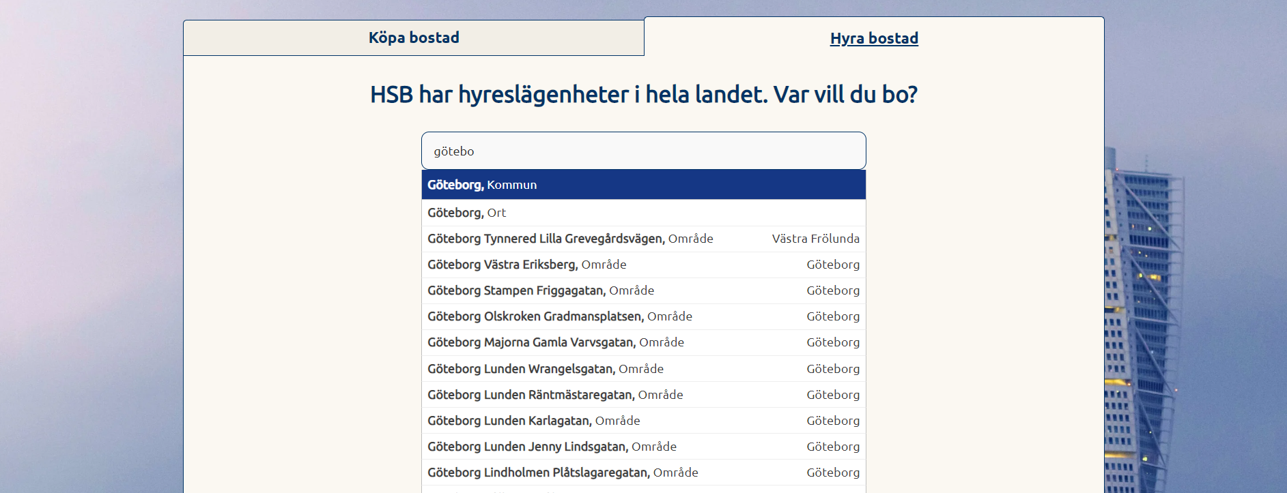1287x493 pixels.
Task: Choose the Göteborg, Kommun suggestion
Action: 644,185
